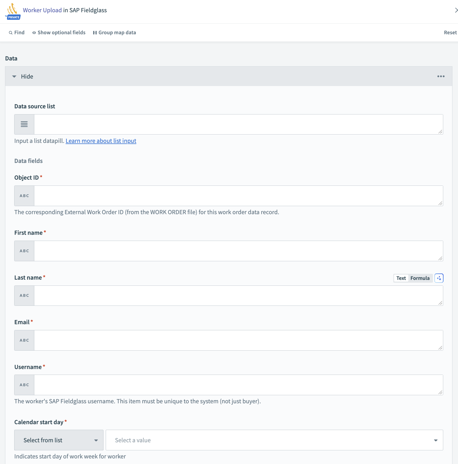Viewport: 458px width, 464px height.
Task: Click Find in the toolbar
Action: tap(17, 32)
